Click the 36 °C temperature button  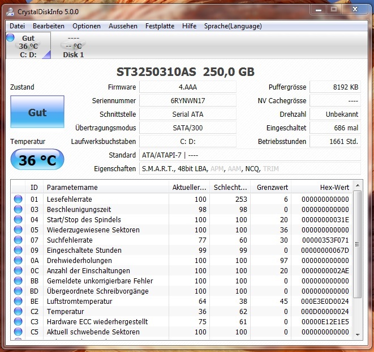[37, 159]
